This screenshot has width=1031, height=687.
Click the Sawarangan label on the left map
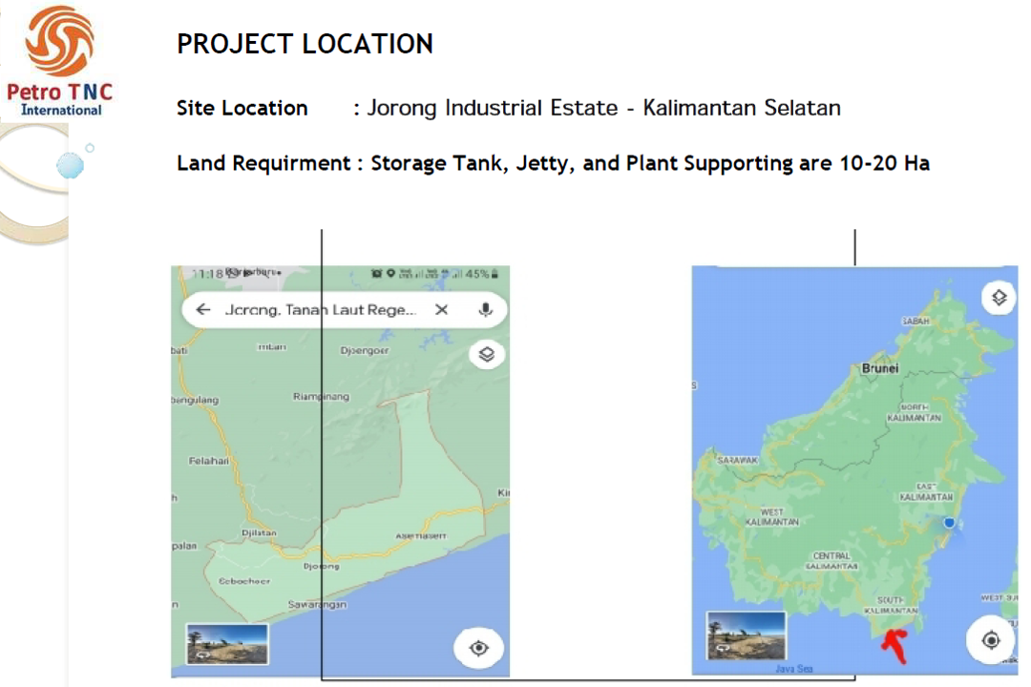pos(317,604)
